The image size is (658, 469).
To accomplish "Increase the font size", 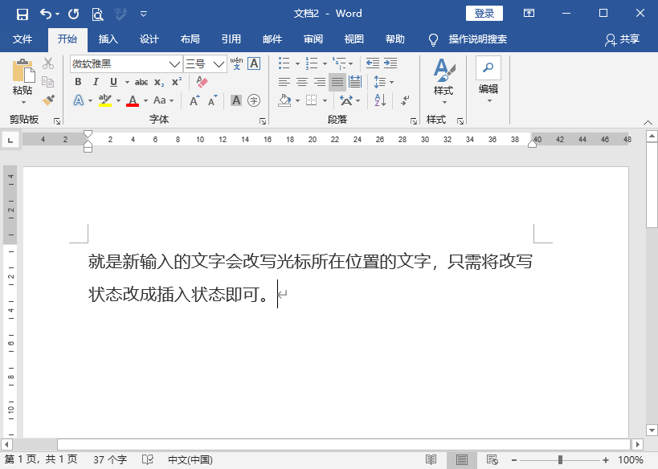I will pyautogui.click(x=194, y=100).
